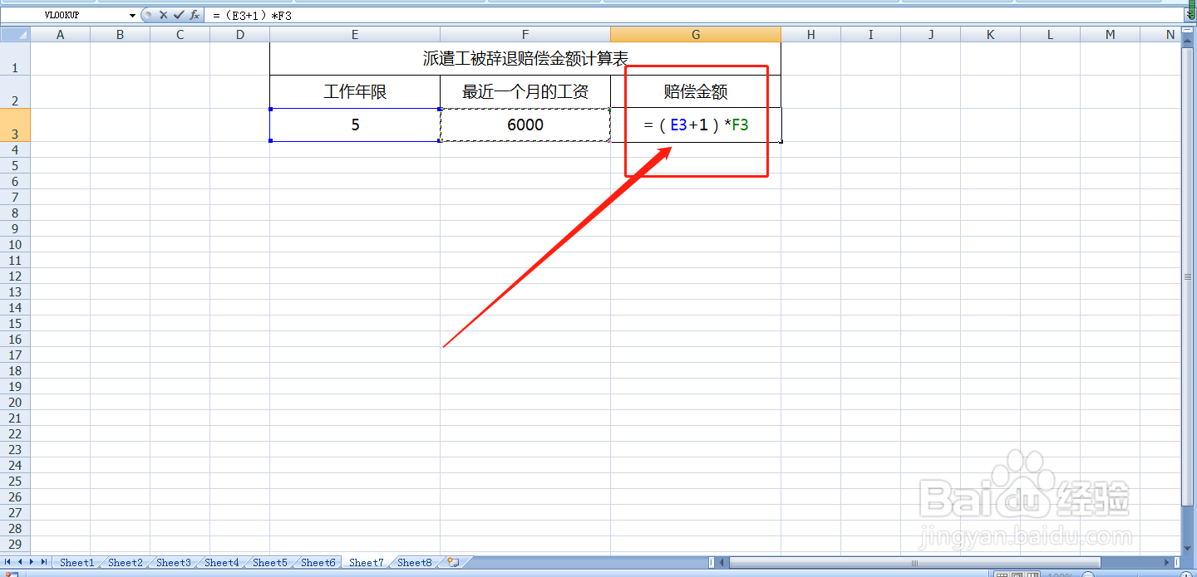This screenshot has width=1197, height=577.
Task: Click cell G3 with formula =(E3+1)*F3
Action: coord(696,125)
